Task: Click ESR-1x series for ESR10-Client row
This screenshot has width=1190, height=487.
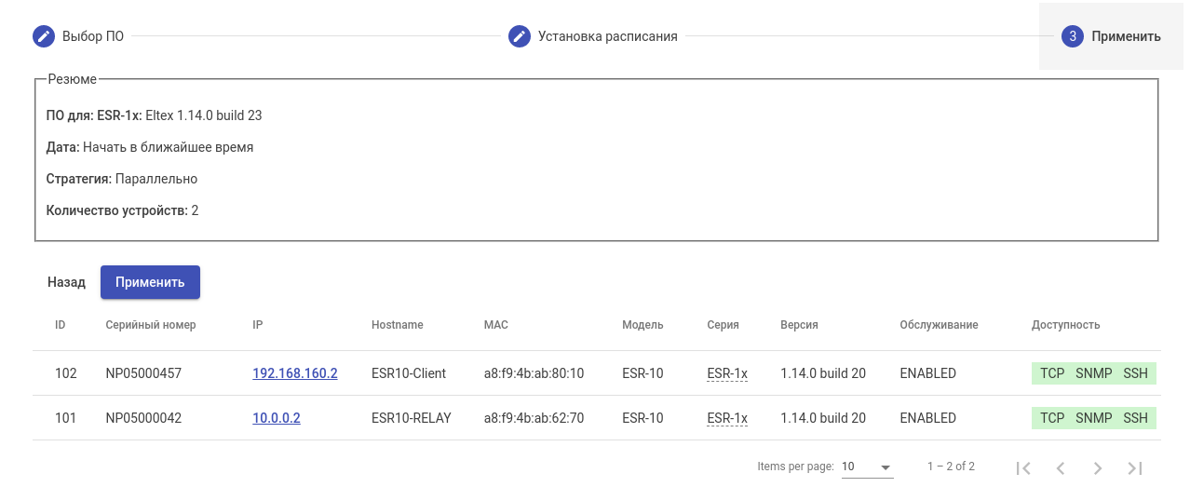Action: pos(727,373)
